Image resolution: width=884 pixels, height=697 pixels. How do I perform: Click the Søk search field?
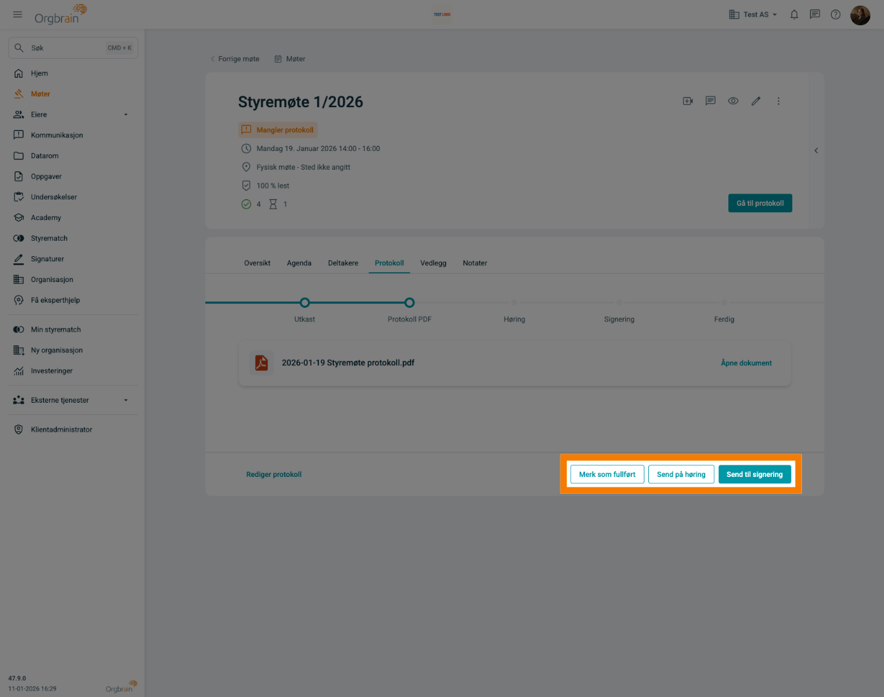click(x=73, y=48)
